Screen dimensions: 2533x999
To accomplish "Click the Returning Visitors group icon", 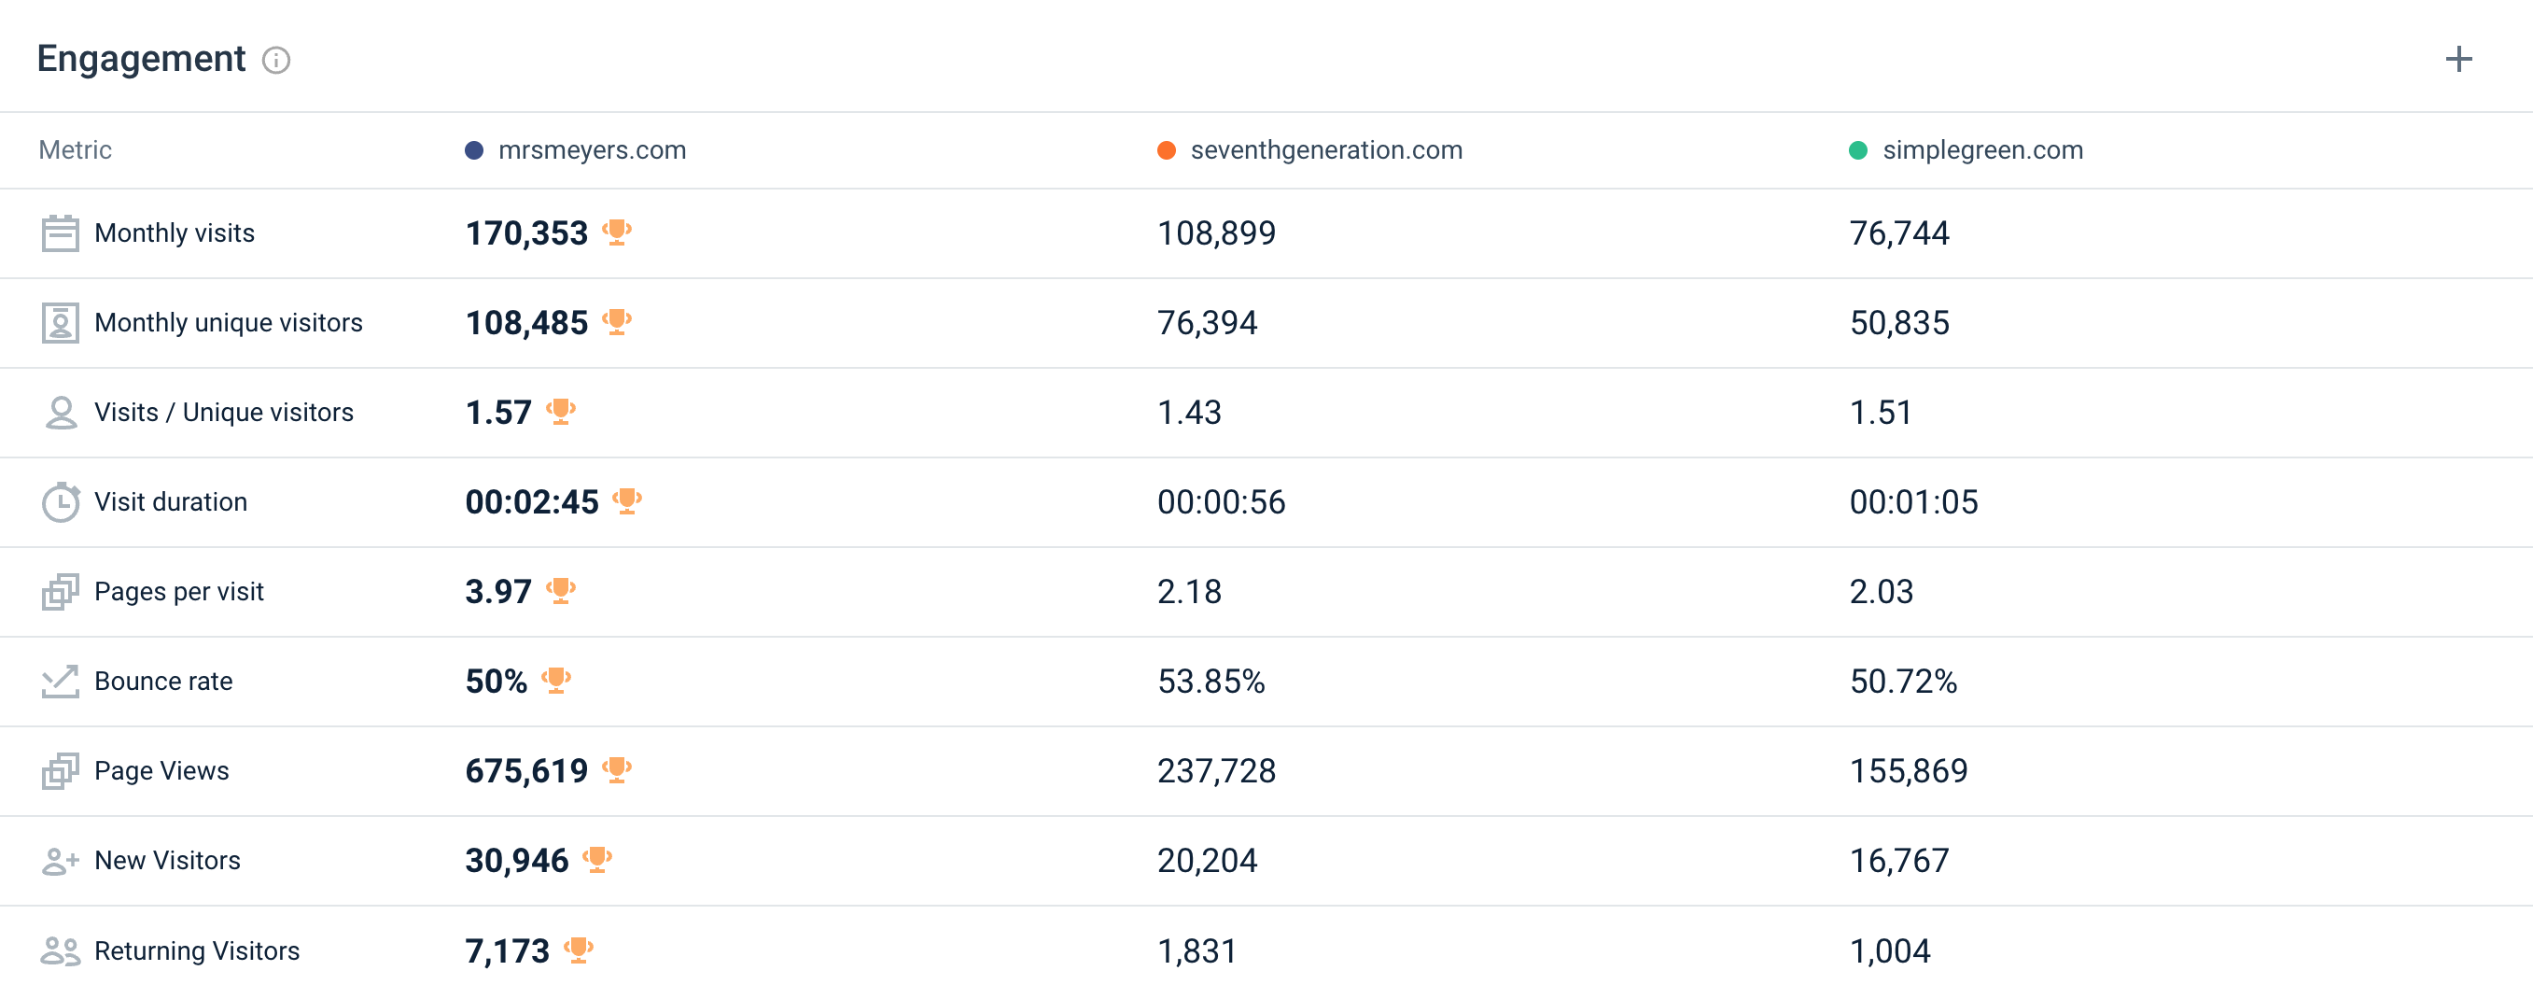I will pyautogui.click(x=60, y=950).
